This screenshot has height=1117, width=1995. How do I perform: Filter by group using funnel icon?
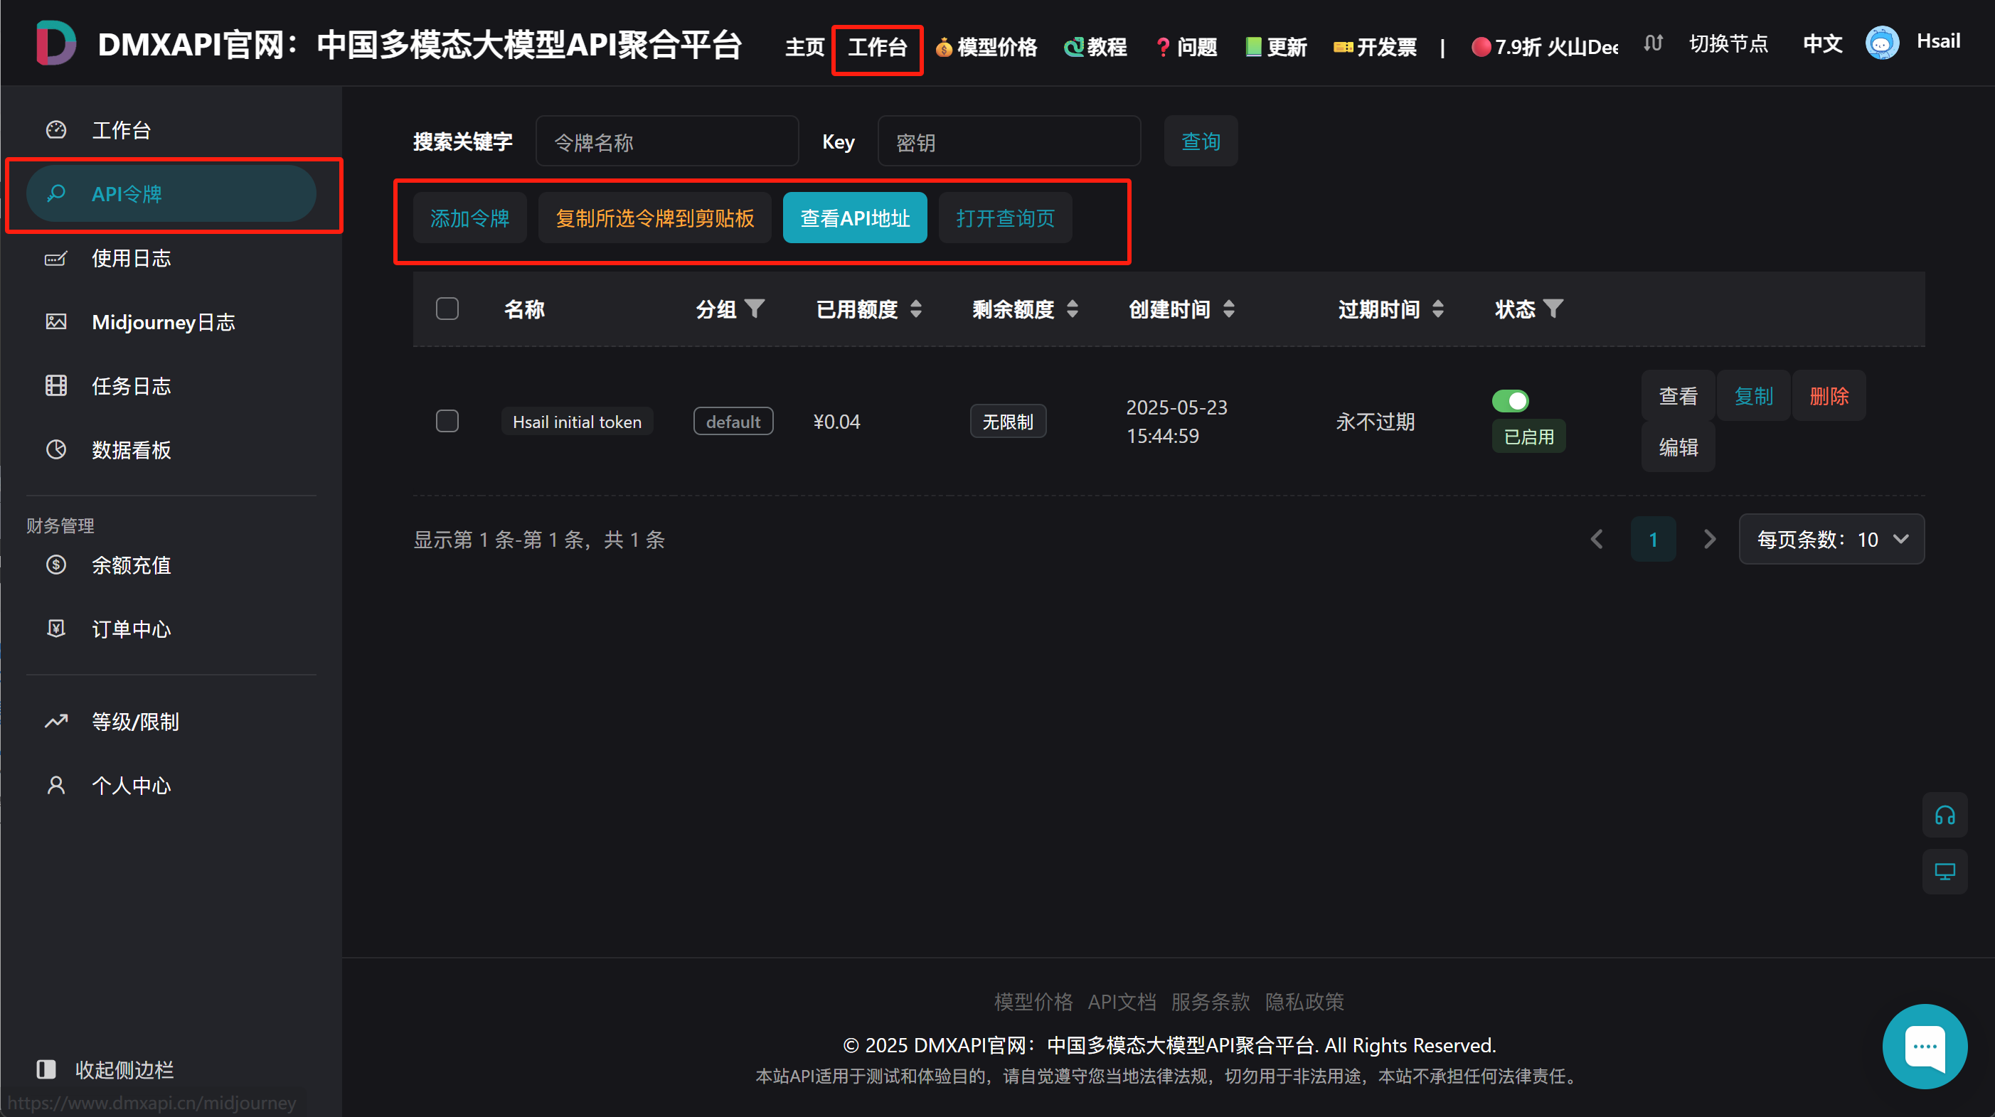[755, 309]
